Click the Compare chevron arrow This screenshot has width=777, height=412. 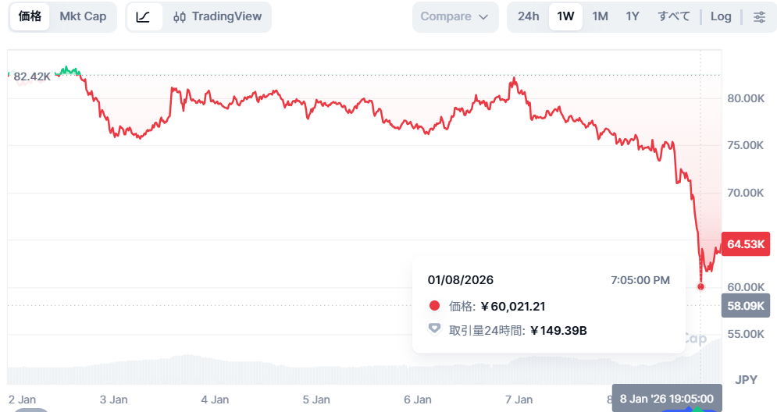coord(483,16)
